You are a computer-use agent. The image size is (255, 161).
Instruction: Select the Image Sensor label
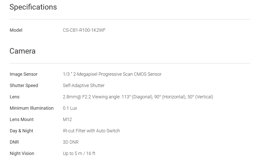coord(23,74)
